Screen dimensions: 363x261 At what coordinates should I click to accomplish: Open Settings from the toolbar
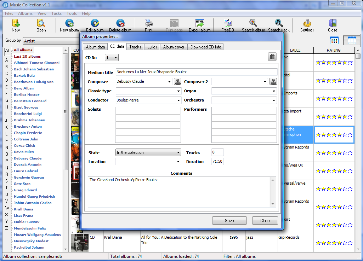click(307, 25)
